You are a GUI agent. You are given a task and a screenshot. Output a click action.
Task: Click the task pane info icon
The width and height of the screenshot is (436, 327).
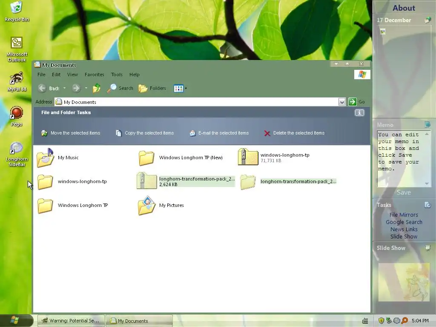pyautogui.click(x=359, y=112)
